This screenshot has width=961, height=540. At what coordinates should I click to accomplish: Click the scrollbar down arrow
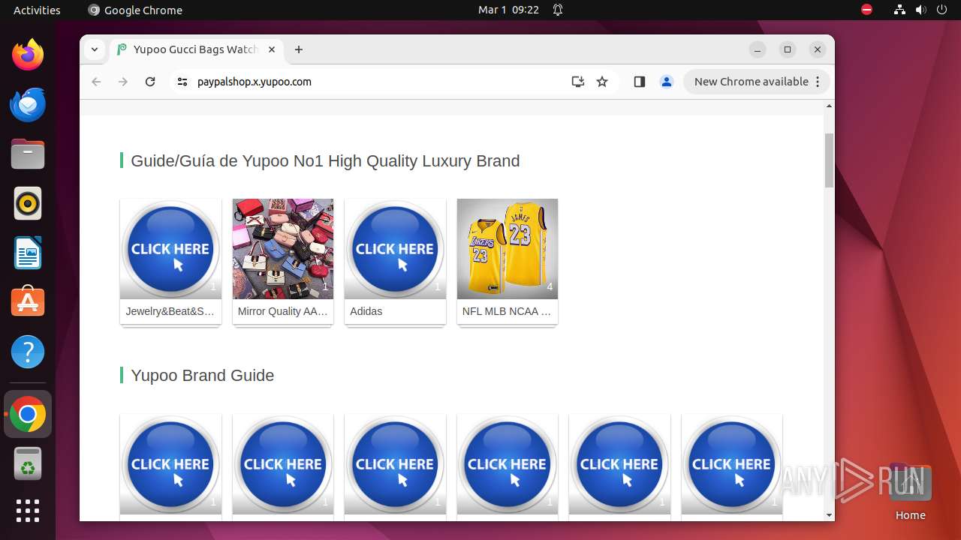(x=829, y=515)
